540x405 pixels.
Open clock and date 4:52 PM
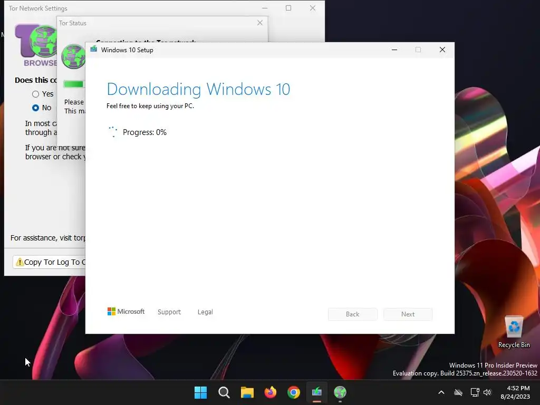click(x=515, y=392)
